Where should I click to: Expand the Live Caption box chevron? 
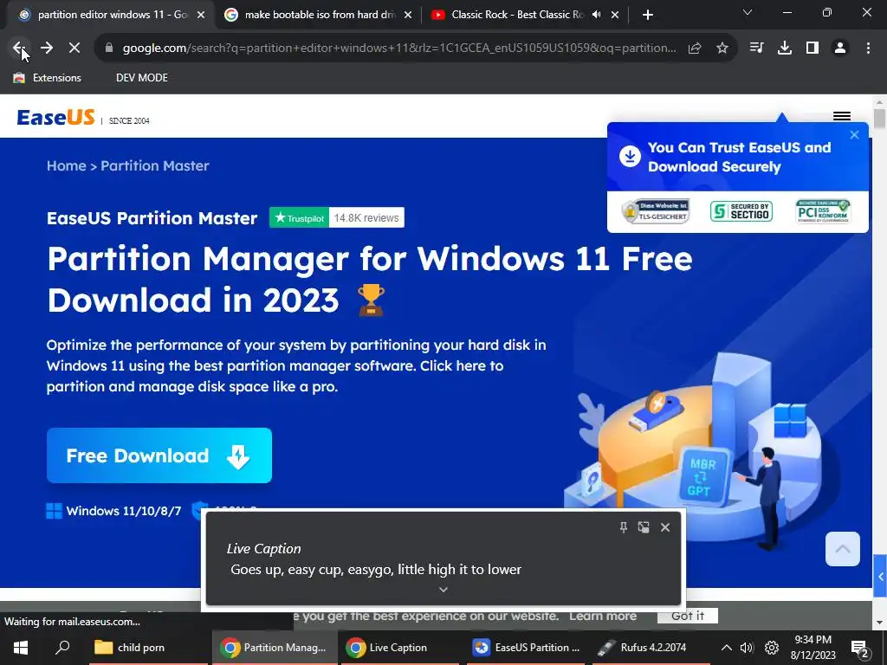(x=443, y=589)
